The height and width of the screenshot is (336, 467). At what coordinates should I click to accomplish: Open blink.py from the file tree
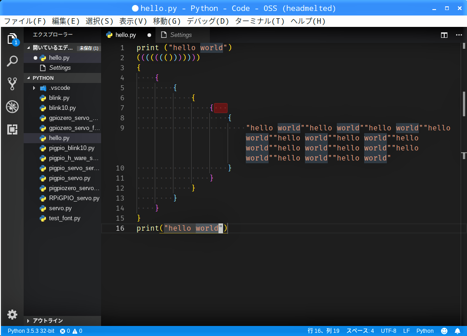point(62,98)
